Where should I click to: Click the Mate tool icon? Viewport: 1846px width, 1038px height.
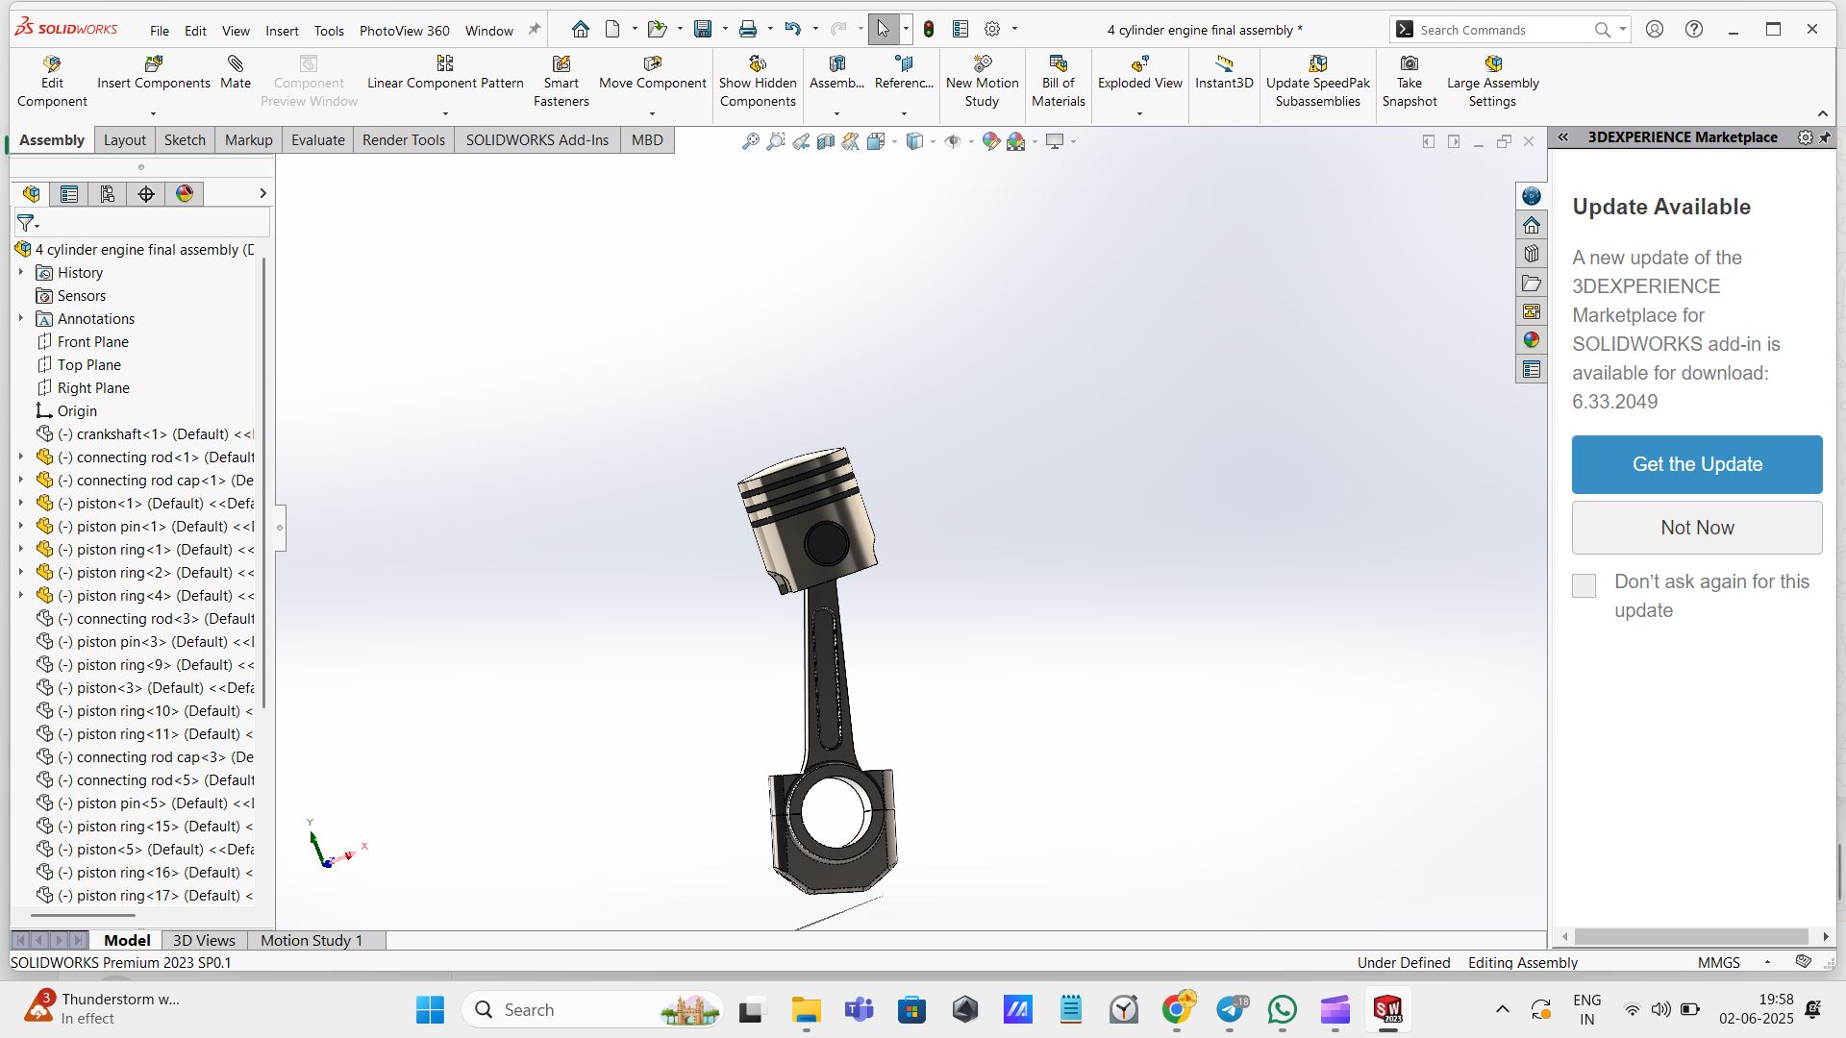coord(235,64)
